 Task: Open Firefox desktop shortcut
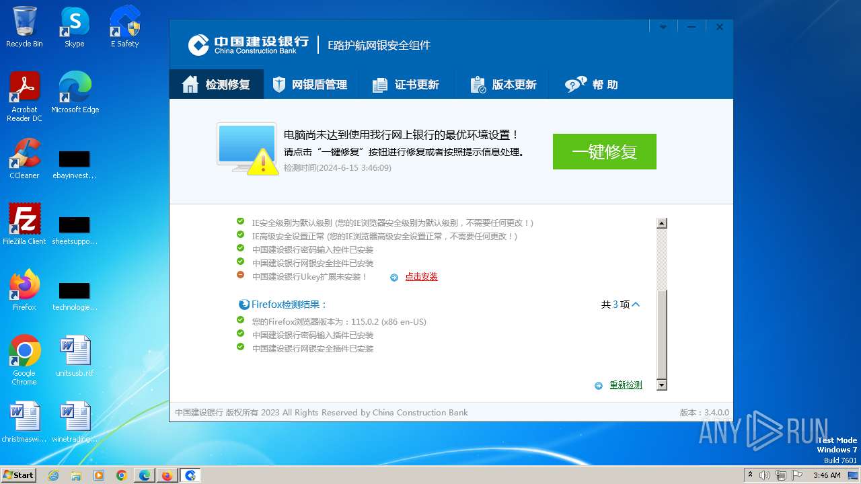(24, 290)
